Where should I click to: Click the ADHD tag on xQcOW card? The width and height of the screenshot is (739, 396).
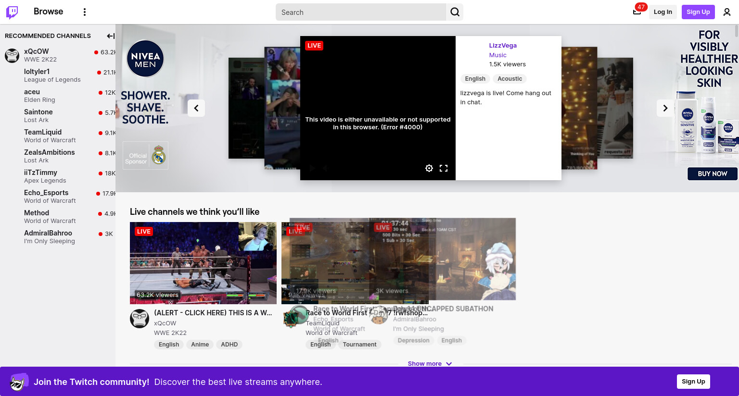tap(229, 345)
